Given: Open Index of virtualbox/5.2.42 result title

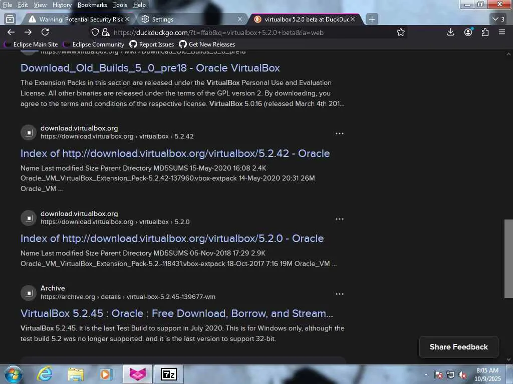Looking at the screenshot, I should pyautogui.click(x=175, y=153).
